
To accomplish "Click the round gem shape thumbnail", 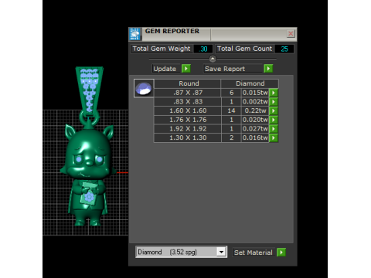I will 144,88.
